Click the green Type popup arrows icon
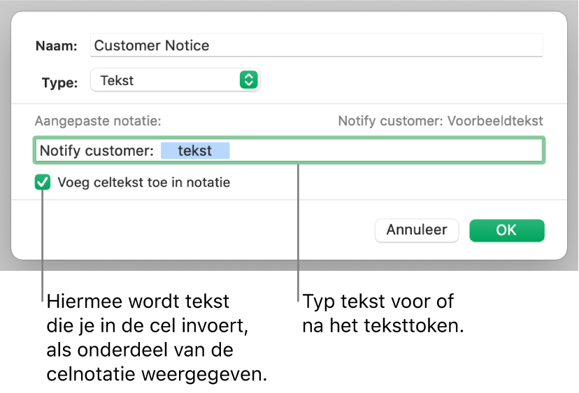Image resolution: width=579 pixels, height=393 pixels. [x=248, y=80]
